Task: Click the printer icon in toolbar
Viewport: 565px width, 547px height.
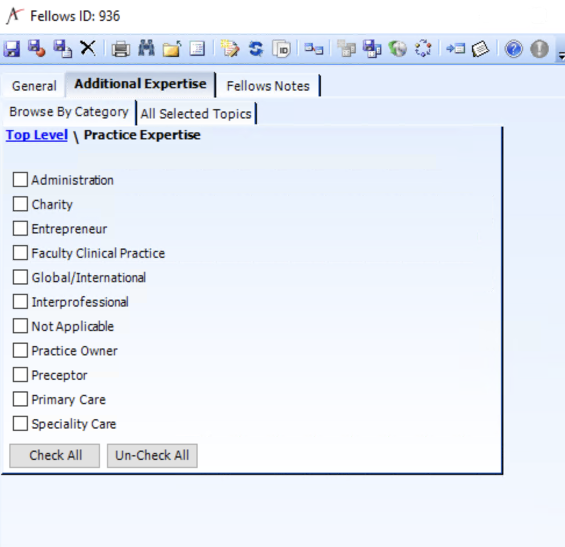Action: pyautogui.click(x=120, y=49)
